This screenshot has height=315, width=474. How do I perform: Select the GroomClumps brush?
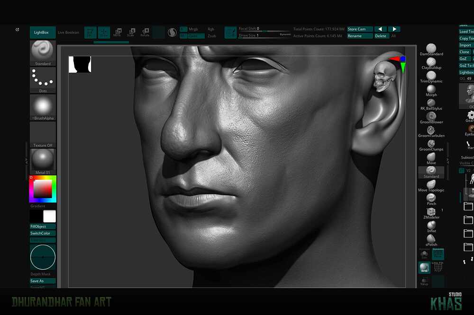click(431, 145)
